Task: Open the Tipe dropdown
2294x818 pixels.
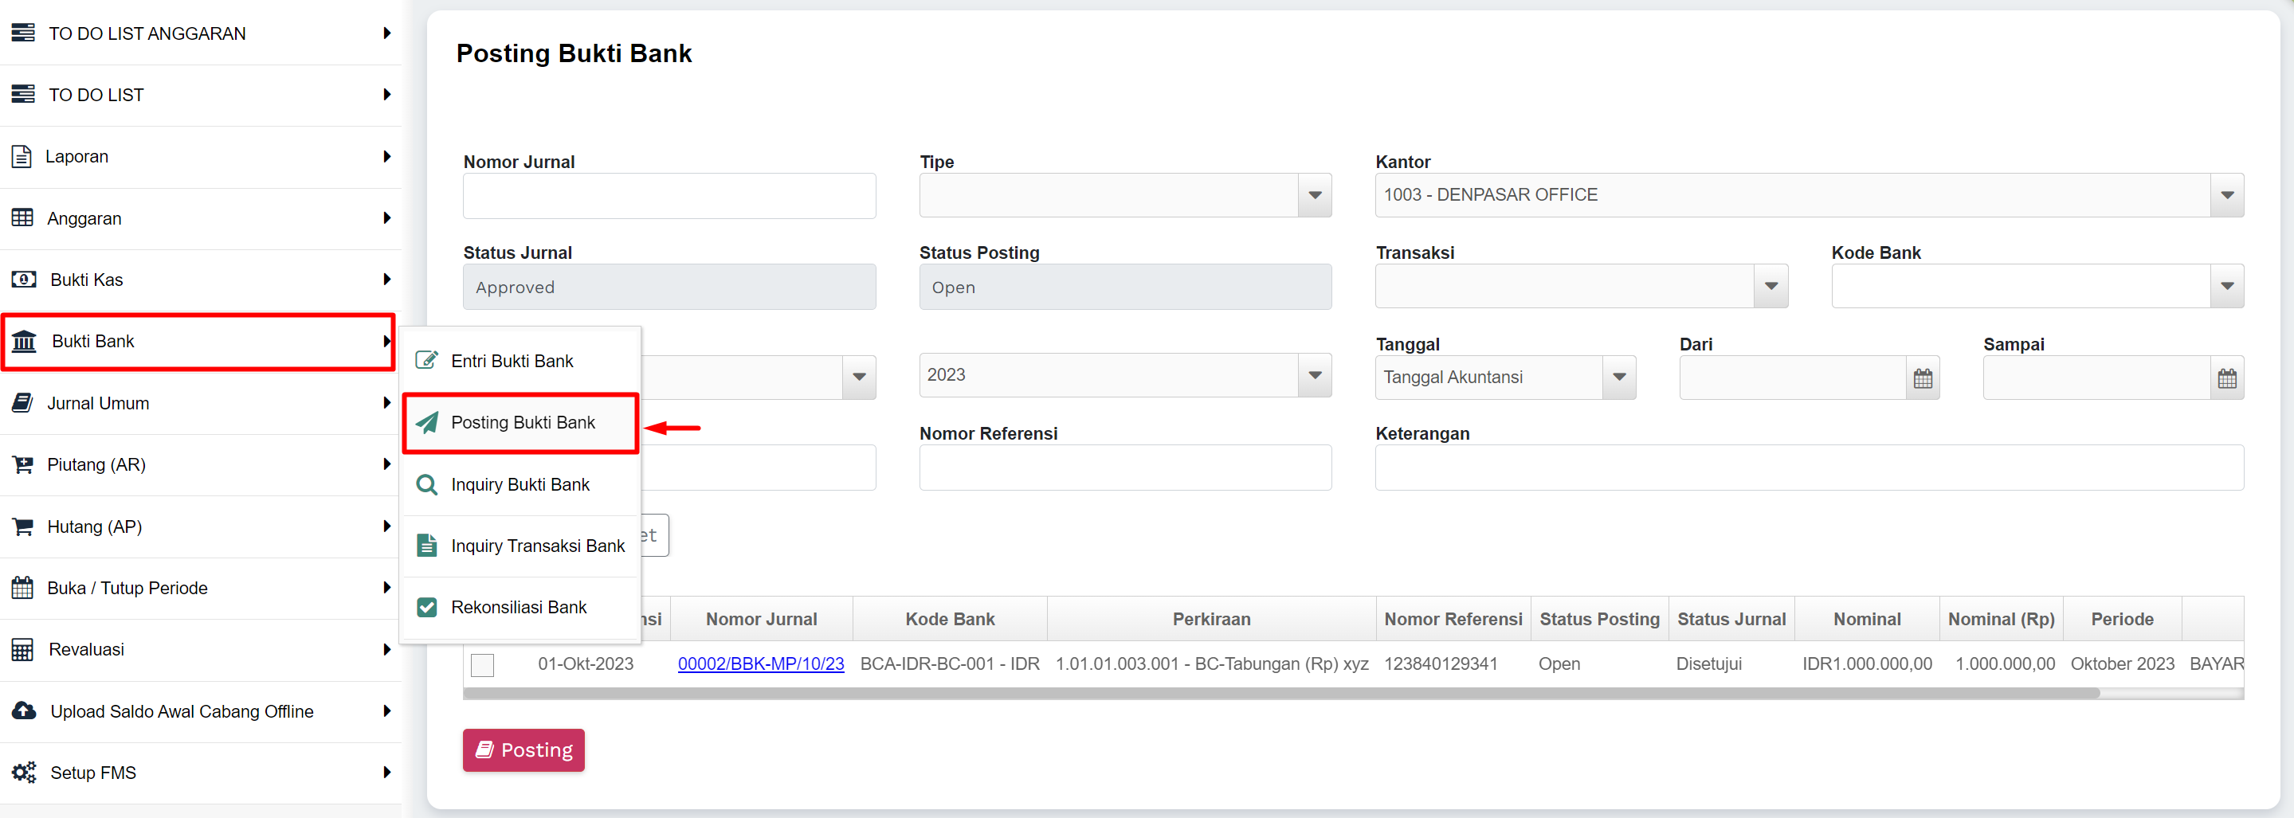Action: click(1313, 196)
